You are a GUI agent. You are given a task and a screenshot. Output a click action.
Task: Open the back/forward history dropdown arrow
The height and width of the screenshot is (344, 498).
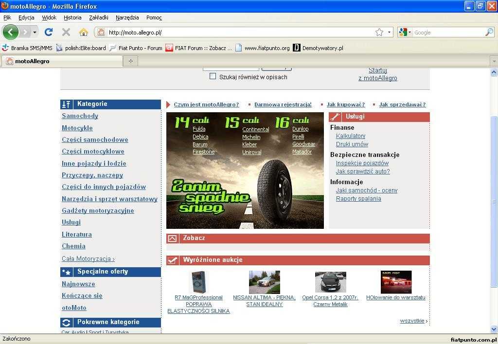35,33
